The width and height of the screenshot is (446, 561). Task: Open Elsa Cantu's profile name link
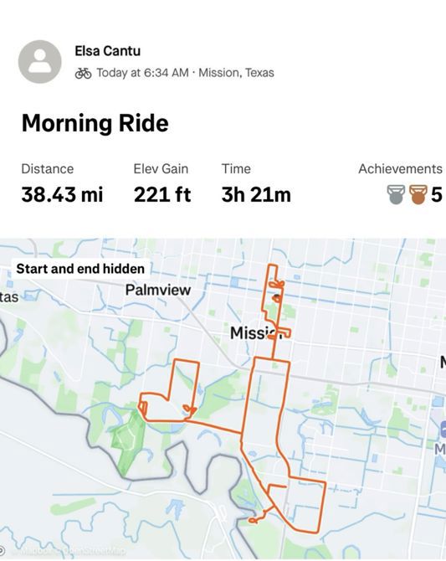(107, 51)
